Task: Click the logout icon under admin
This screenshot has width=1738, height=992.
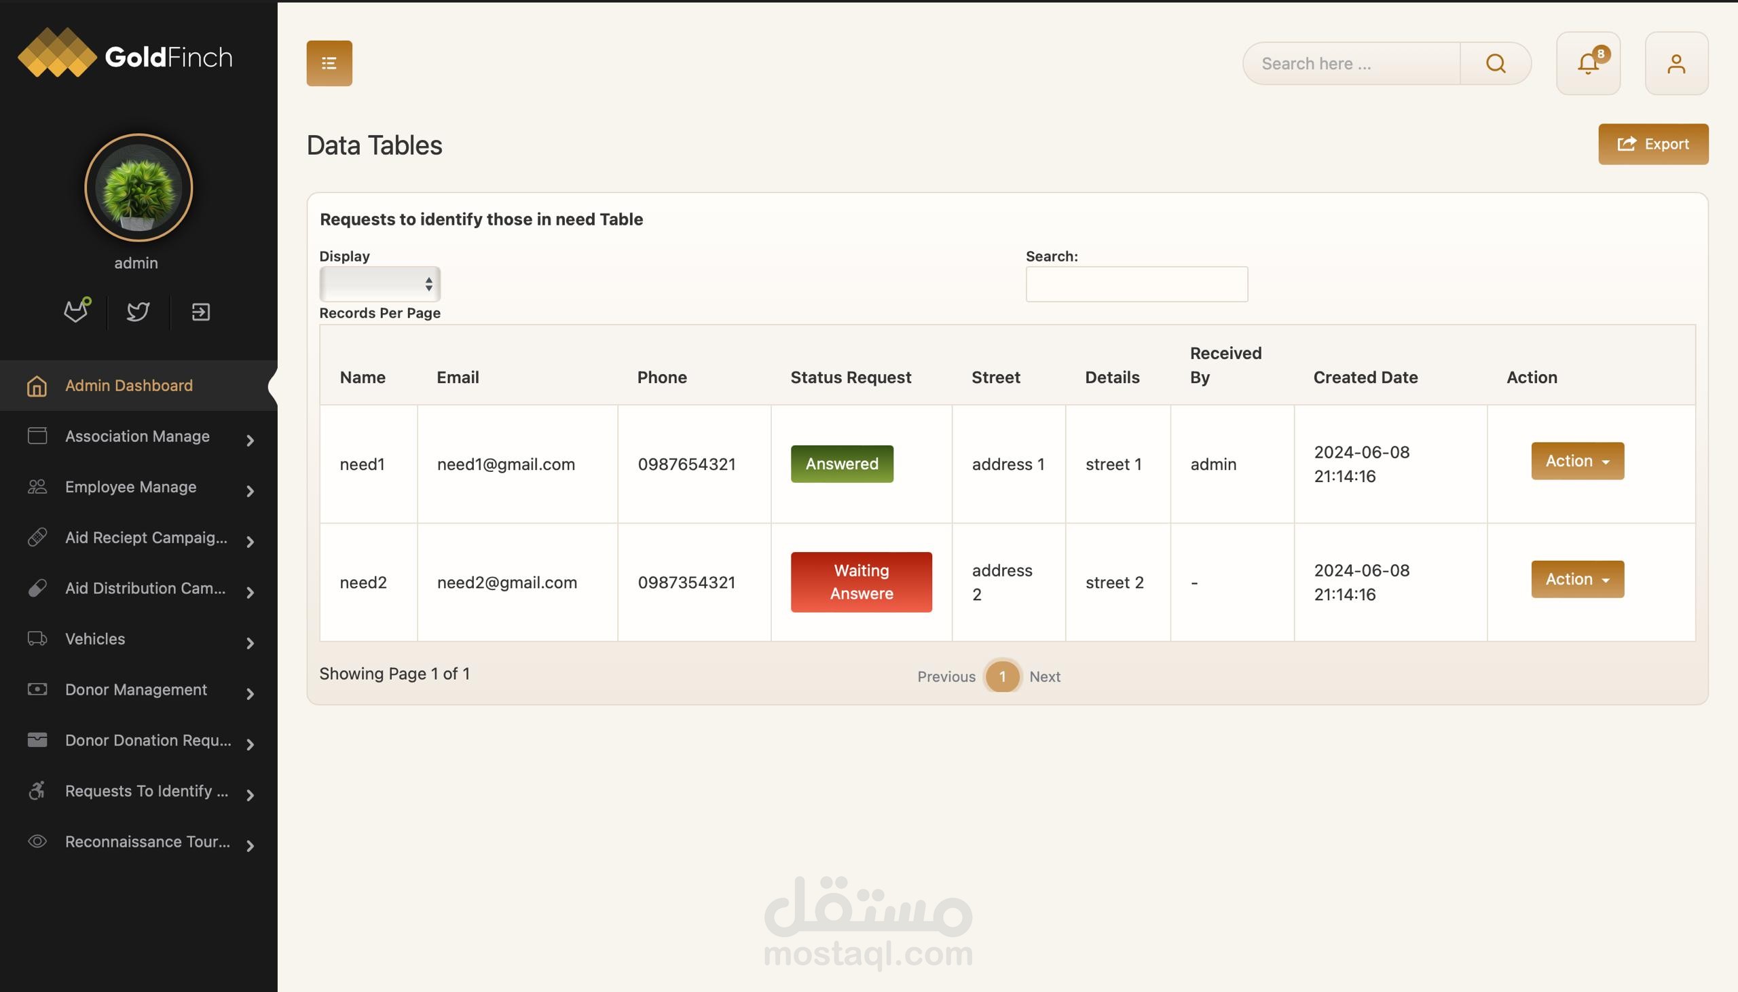Action: [200, 312]
